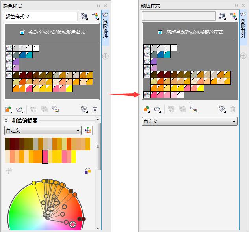
Task: Click scrollbar thumb in harmony editor
Action: pyautogui.click(x=98, y=146)
